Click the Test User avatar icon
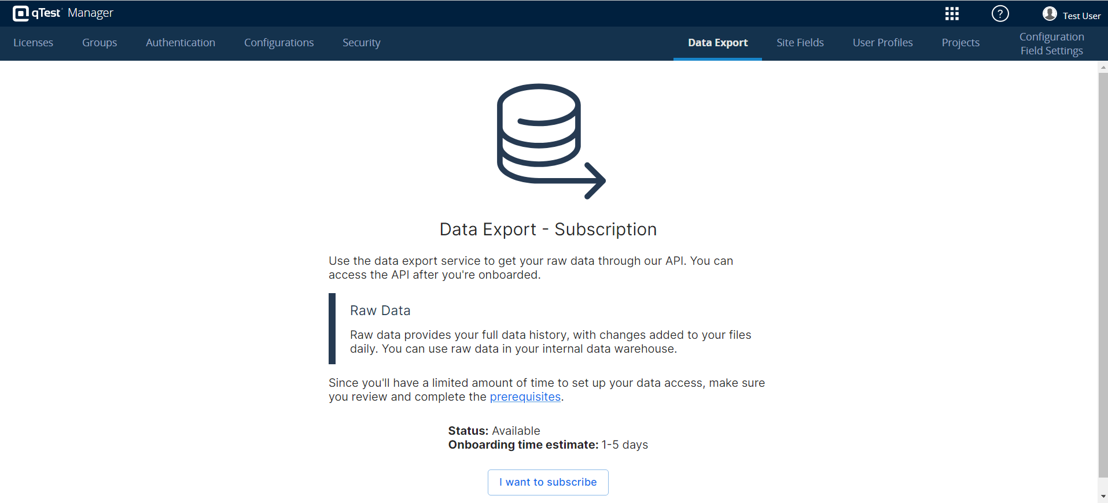This screenshot has width=1108, height=503. 1050,14
